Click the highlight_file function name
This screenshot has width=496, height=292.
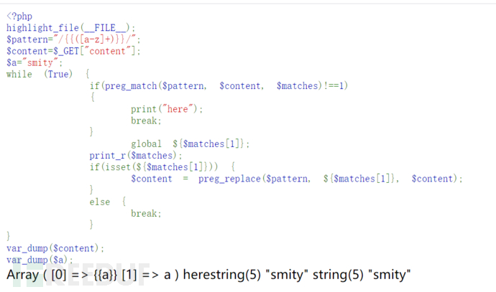tap(42, 28)
